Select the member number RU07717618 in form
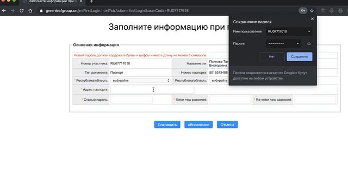This screenshot has height=195, width=348. pyautogui.click(x=120, y=63)
